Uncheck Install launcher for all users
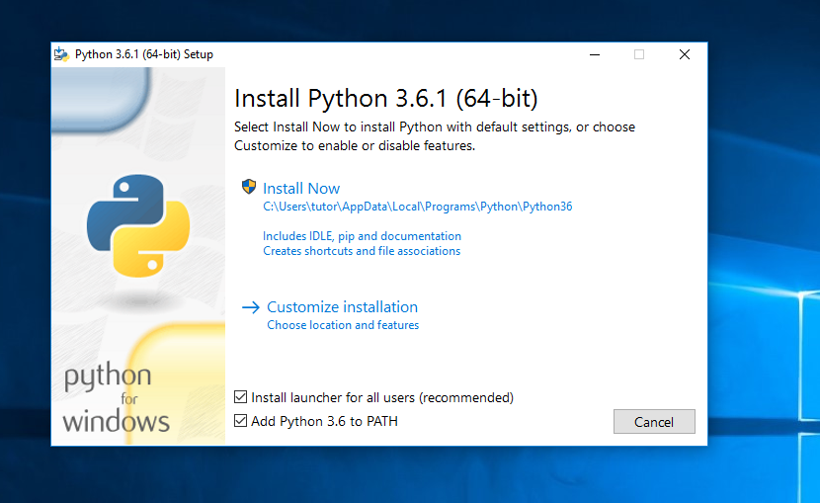Screen dimensions: 820x503 click(x=240, y=397)
